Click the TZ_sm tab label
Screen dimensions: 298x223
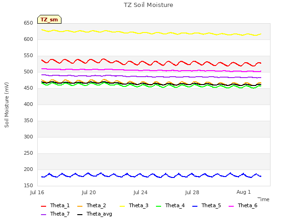(x=49, y=20)
